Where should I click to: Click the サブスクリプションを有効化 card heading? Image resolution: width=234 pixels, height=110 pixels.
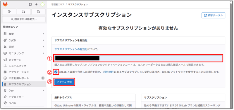(x=71, y=41)
